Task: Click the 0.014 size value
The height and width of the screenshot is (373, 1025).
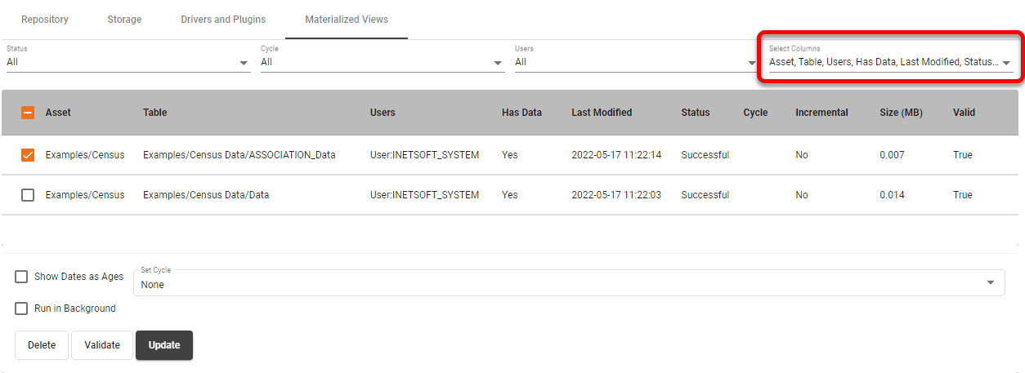Action: point(892,195)
